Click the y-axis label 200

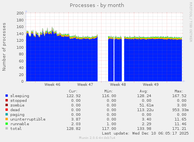[x=20, y=13]
